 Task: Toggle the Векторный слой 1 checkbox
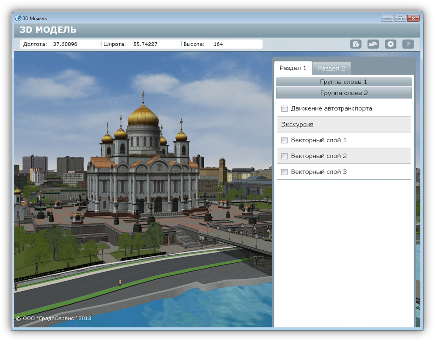tap(285, 140)
